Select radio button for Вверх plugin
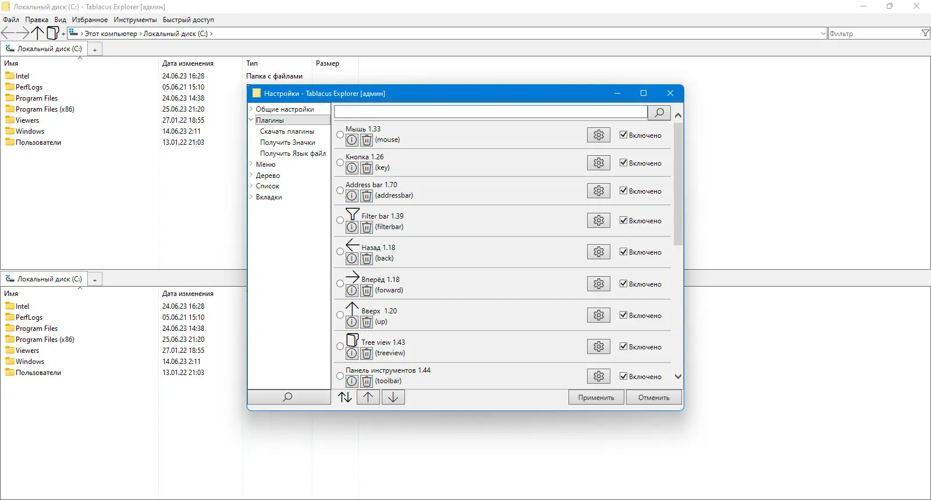This screenshot has height=500, width=931. [340, 315]
